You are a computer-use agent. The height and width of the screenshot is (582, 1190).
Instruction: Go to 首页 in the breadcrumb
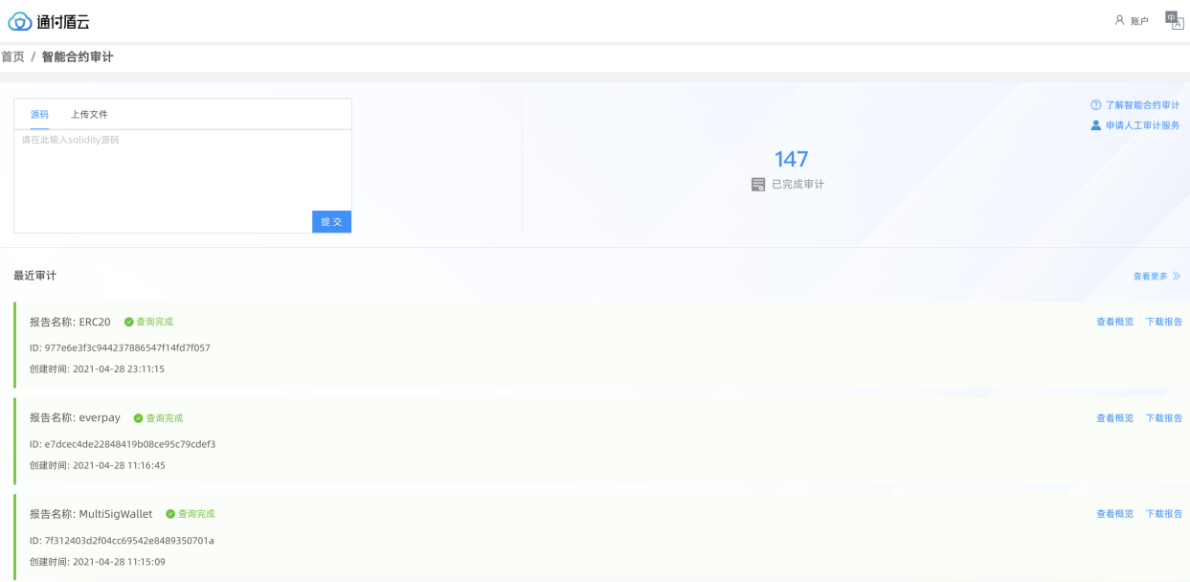pos(12,57)
